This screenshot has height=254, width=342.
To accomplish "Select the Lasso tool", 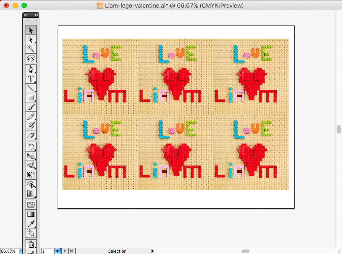I will 31,58.
